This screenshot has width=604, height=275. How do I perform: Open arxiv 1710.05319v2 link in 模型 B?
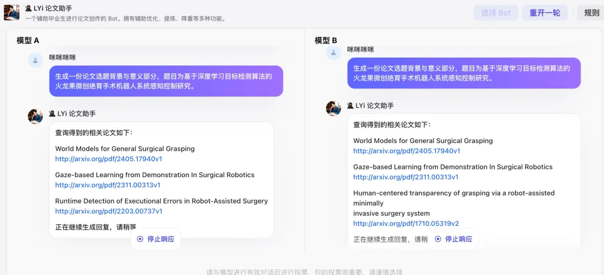click(406, 224)
